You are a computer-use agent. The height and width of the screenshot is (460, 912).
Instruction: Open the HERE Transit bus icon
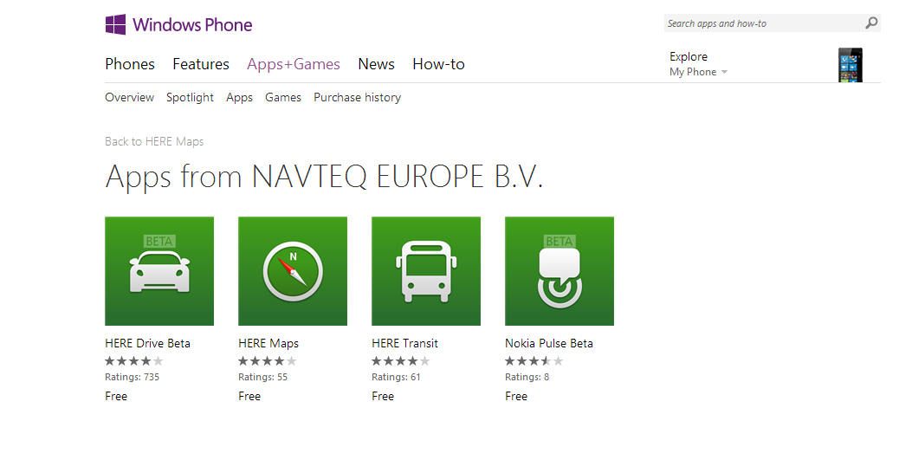[426, 271]
